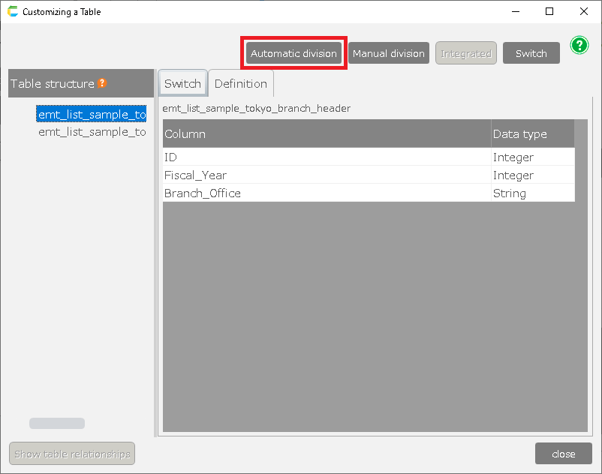This screenshot has height=474, width=602.
Task: Click the Column header in the table
Action: [x=327, y=134]
